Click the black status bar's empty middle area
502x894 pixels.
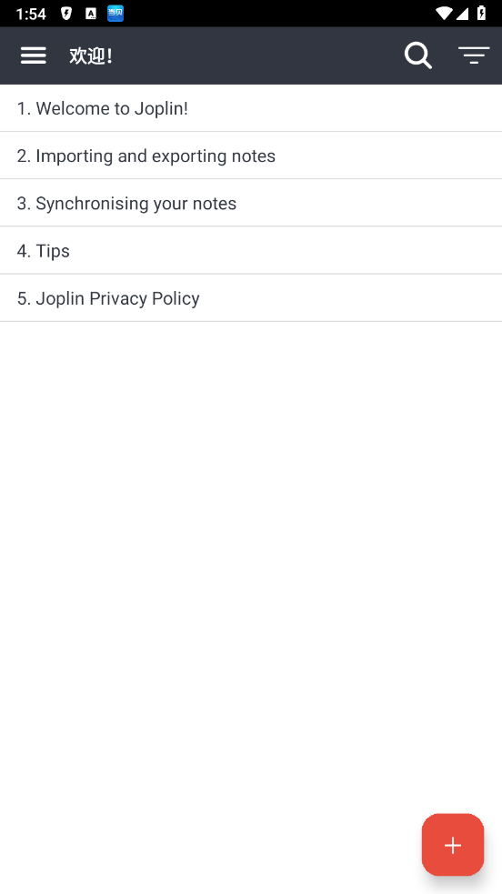279,13
